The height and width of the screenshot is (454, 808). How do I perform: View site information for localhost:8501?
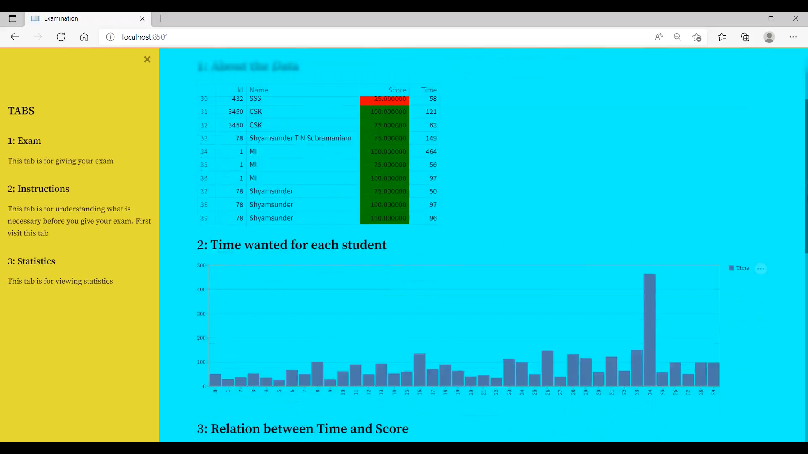tap(110, 37)
